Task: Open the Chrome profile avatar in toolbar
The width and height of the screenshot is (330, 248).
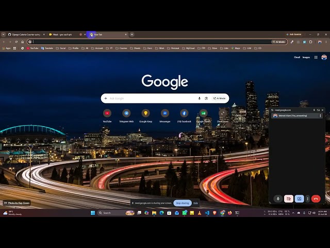Action: (320, 42)
